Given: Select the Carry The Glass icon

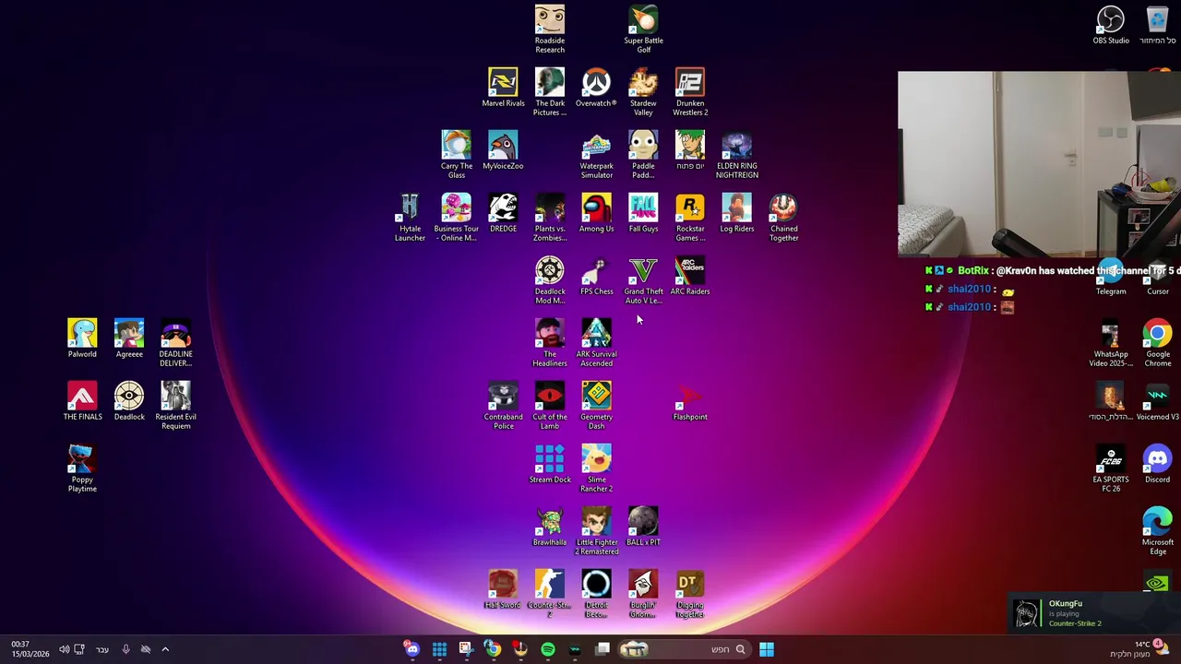Looking at the screenshot, I should coord(456,155).
